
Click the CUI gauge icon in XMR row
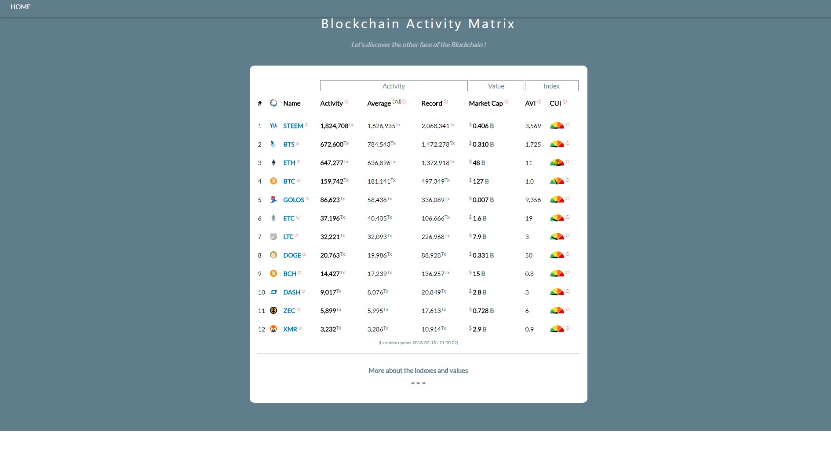coord(557,329)
